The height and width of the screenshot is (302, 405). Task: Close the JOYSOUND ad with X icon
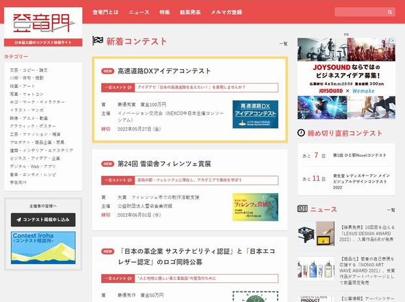393,40
